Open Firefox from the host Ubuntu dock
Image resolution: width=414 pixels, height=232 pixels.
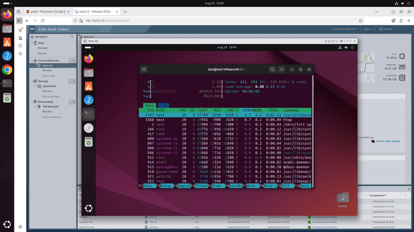7,15
